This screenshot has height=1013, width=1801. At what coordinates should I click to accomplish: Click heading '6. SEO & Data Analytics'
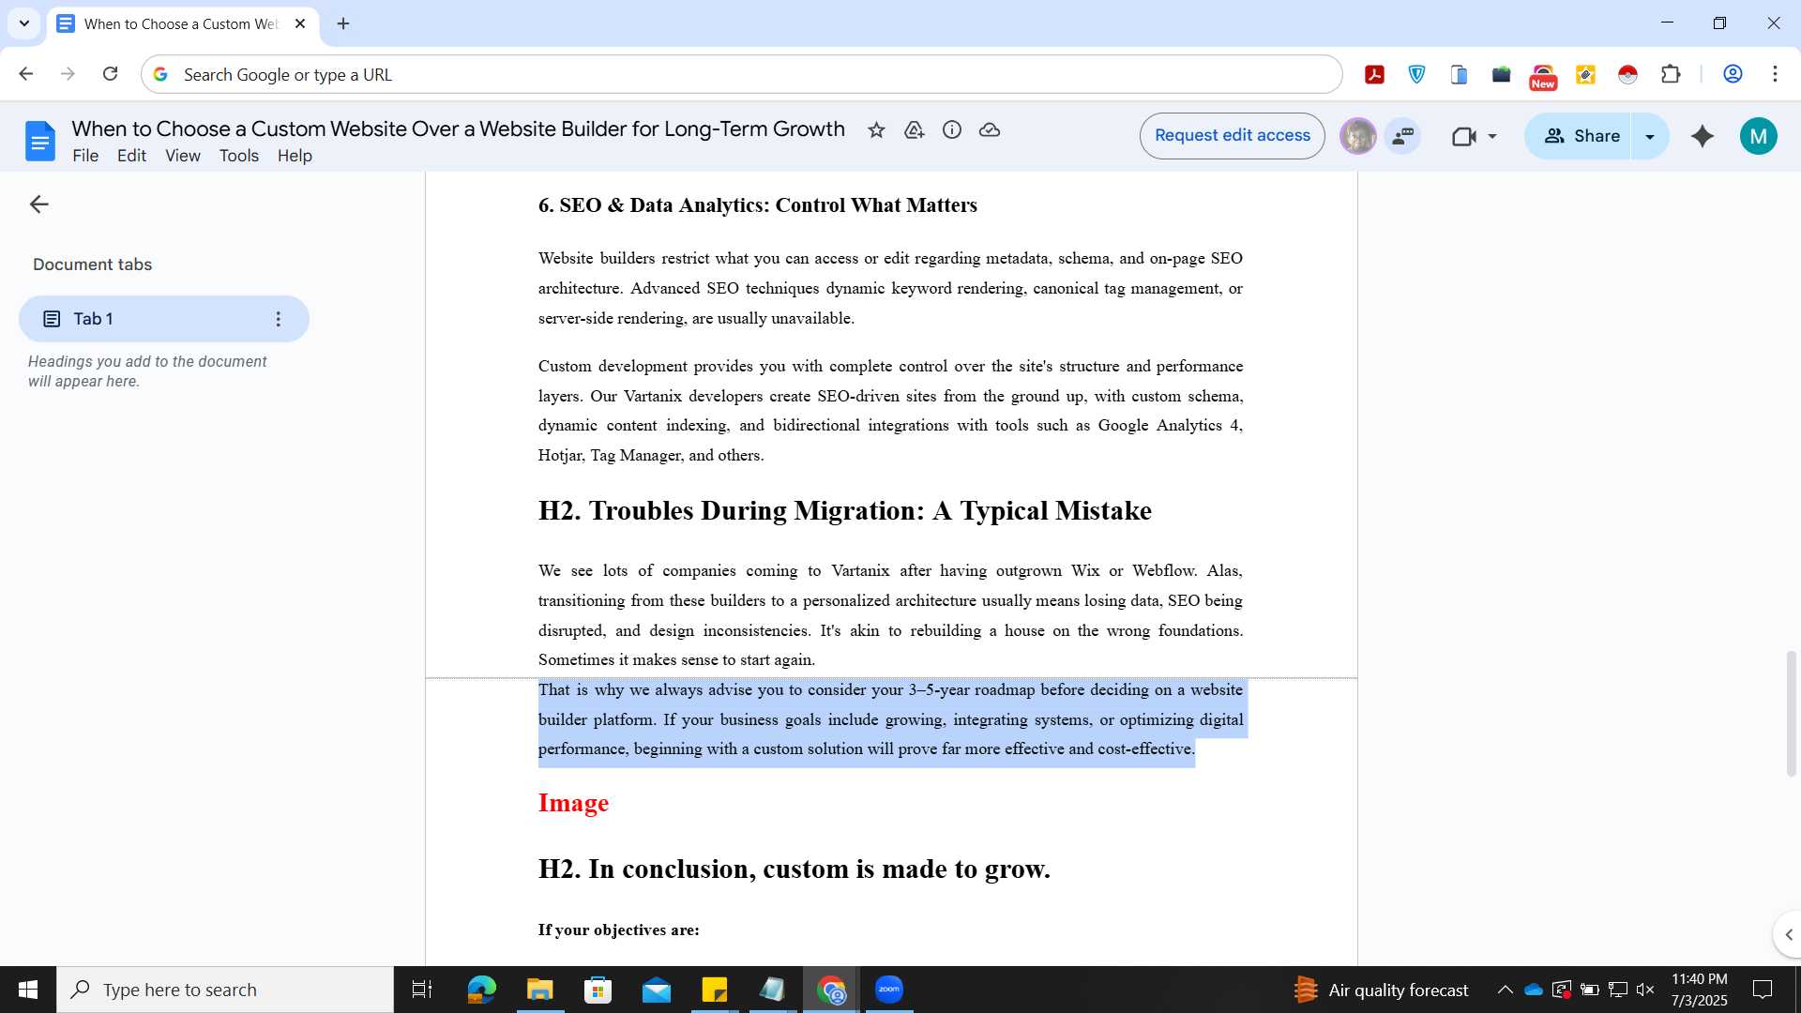click(x=757, y=205)
